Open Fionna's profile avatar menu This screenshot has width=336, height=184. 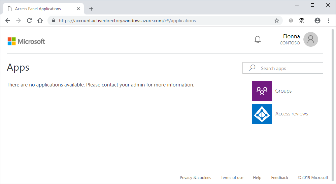tap(310, 39)
